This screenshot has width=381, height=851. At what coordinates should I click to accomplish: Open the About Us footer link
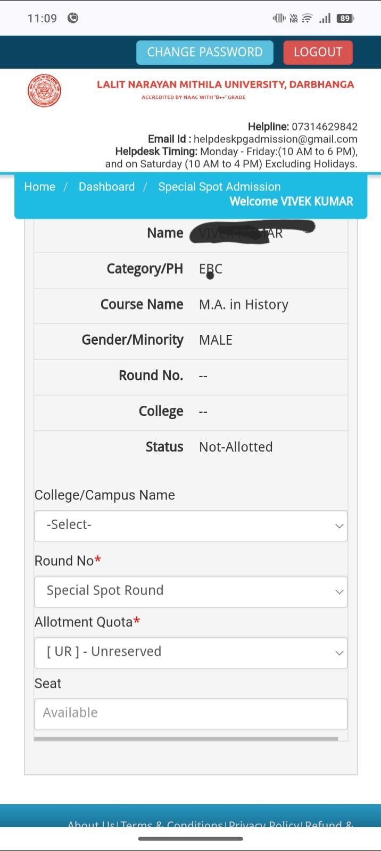tap(91, 824)
